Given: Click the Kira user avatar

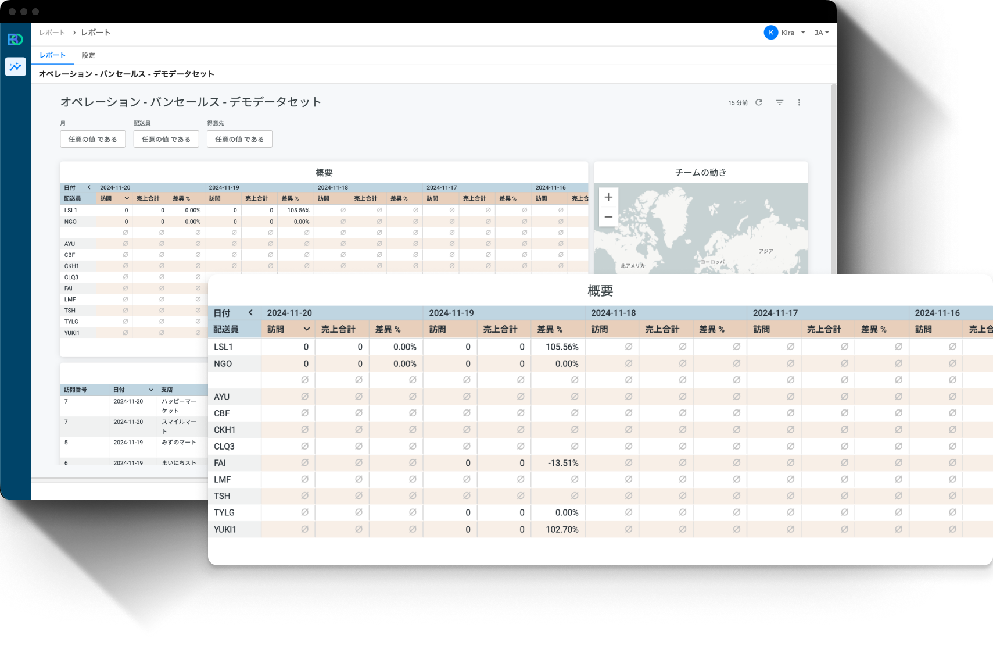Looking at the screenshot, I should point(770,33).
